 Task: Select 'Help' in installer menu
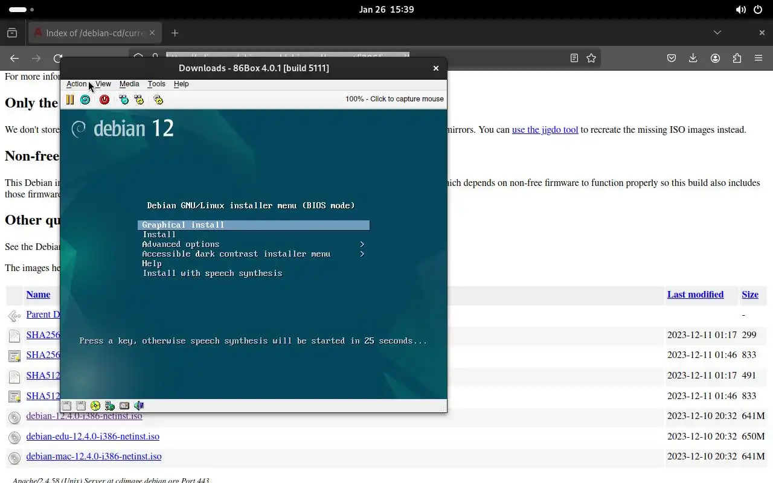[152, 264]
